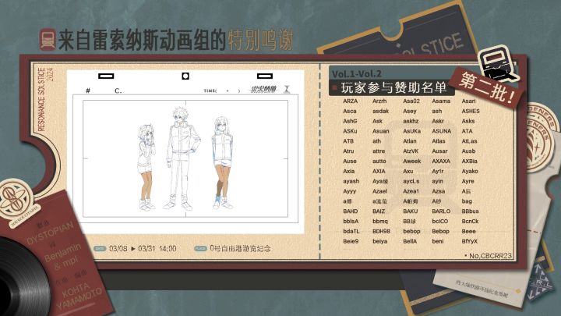Select the name Ausar
Image resolution: width=561 pixels, height=316 pixels.
pos(439,151)
